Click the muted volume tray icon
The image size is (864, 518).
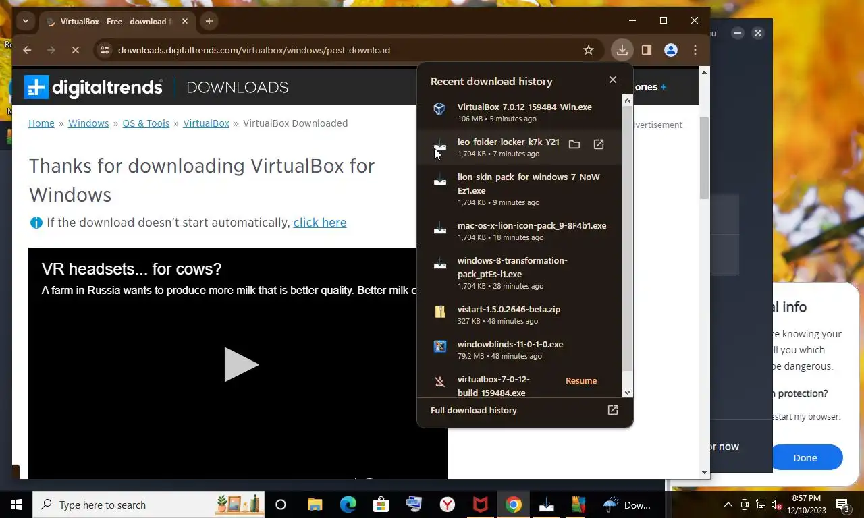(776, 505)
